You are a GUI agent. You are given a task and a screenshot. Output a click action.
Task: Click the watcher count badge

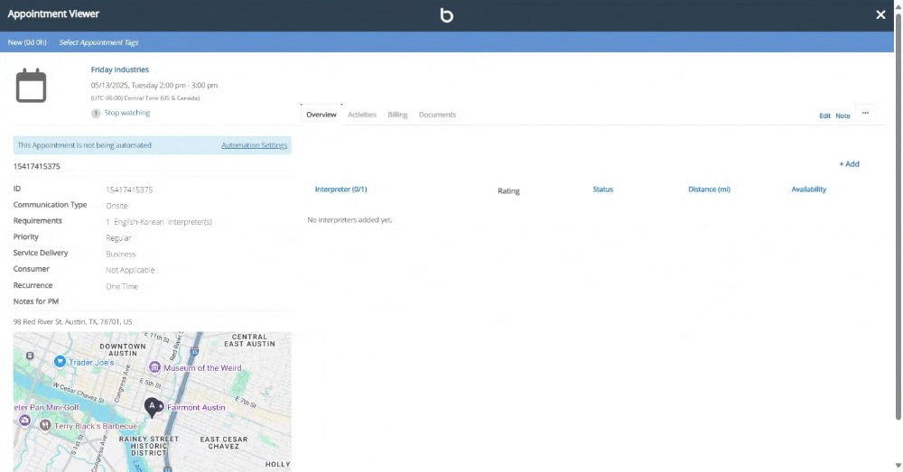click(96, 113)
